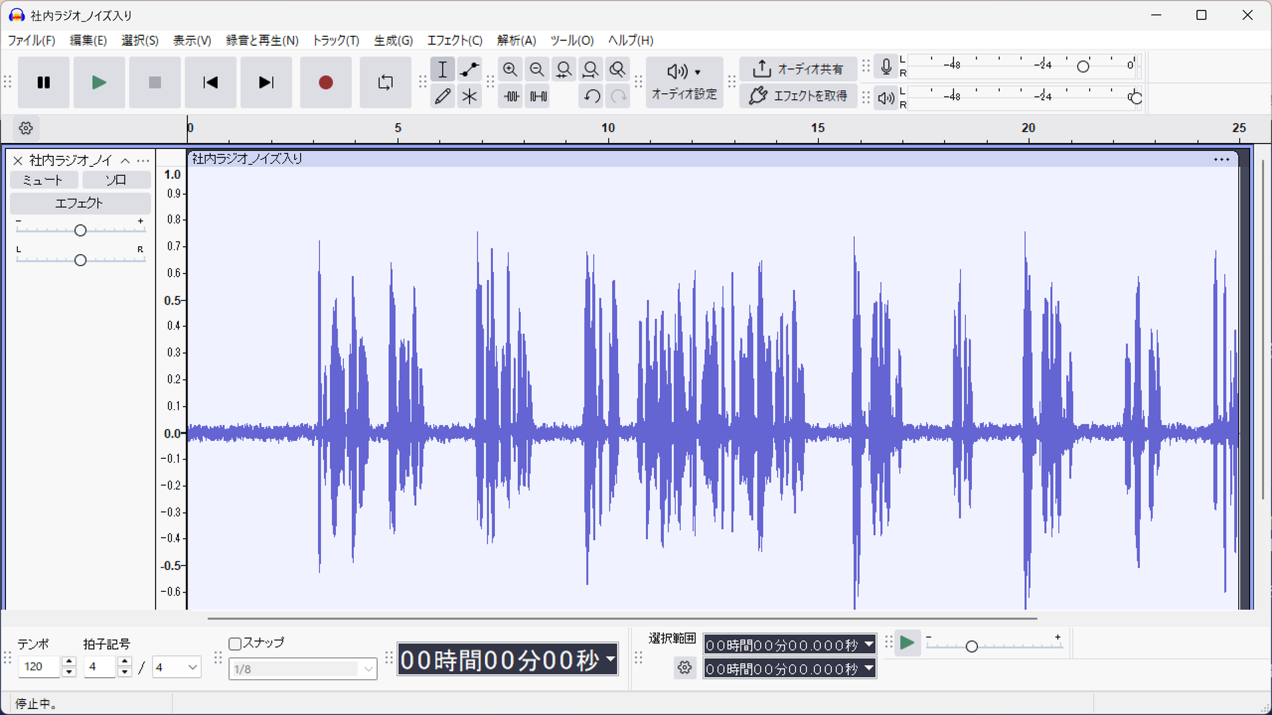Open time signature denominator dropdown
This screenshot has height=715, width=1272.
point(177,667)
